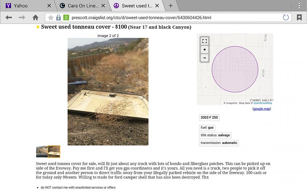Viewport: 307px width, 191px height.
Task: Open a new browser tab
Action: tap(171, 6)
